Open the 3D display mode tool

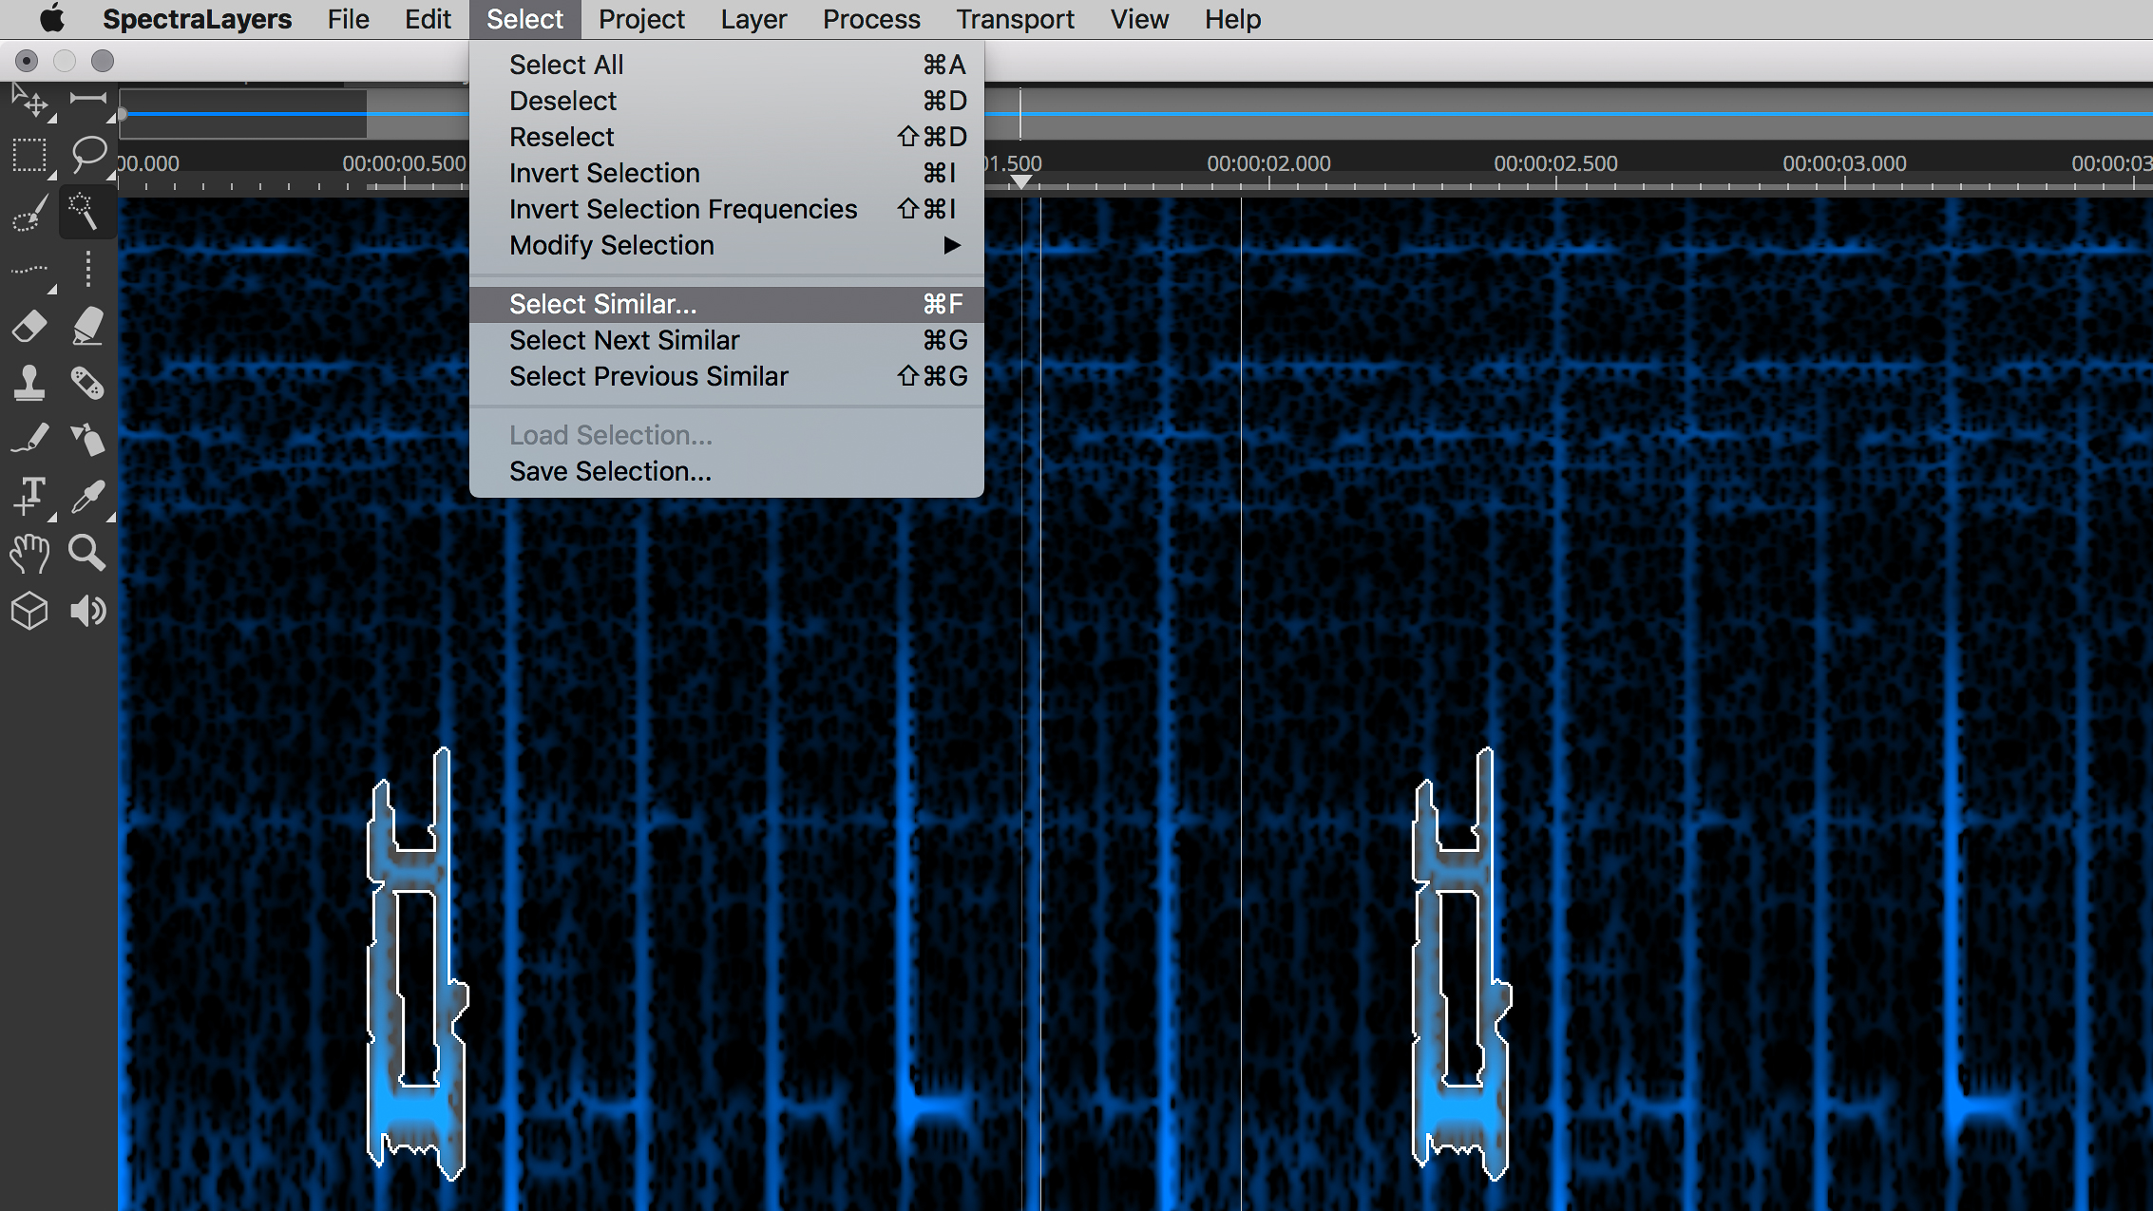29,611
